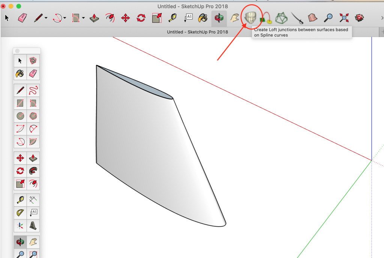The image size is (384, 258).
Task: Select the Loft along path Curviloft tool
Action: pos(266,18)
